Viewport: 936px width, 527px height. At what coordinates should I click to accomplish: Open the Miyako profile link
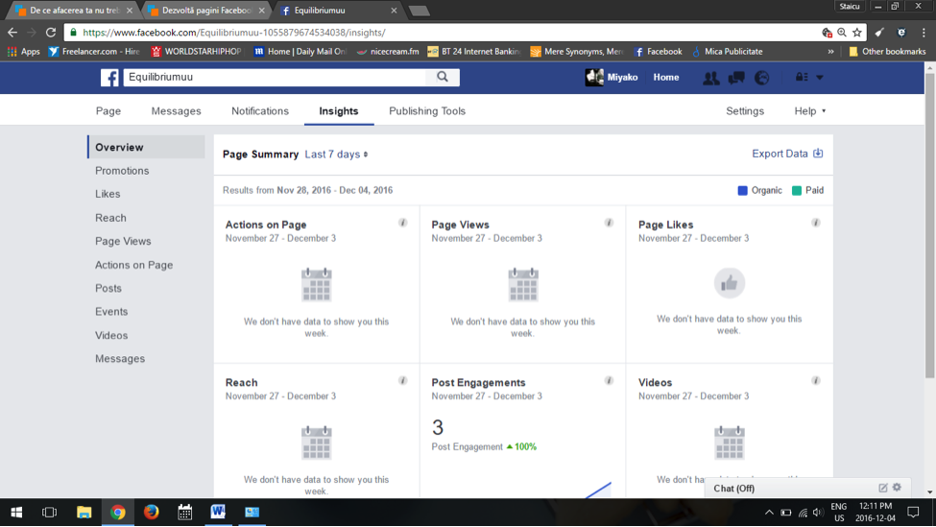(x=622, y=77)
